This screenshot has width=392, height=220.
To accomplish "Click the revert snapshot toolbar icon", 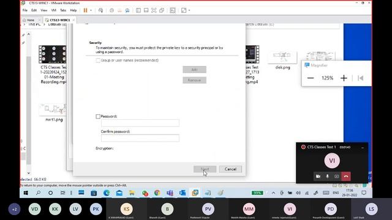I will point(119,10).
